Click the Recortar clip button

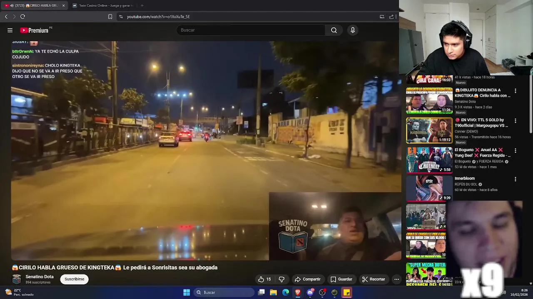374,279
